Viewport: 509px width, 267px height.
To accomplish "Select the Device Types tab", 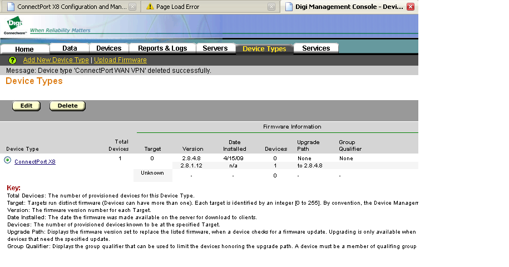I will pyautogui.click(x=264, y=49).
